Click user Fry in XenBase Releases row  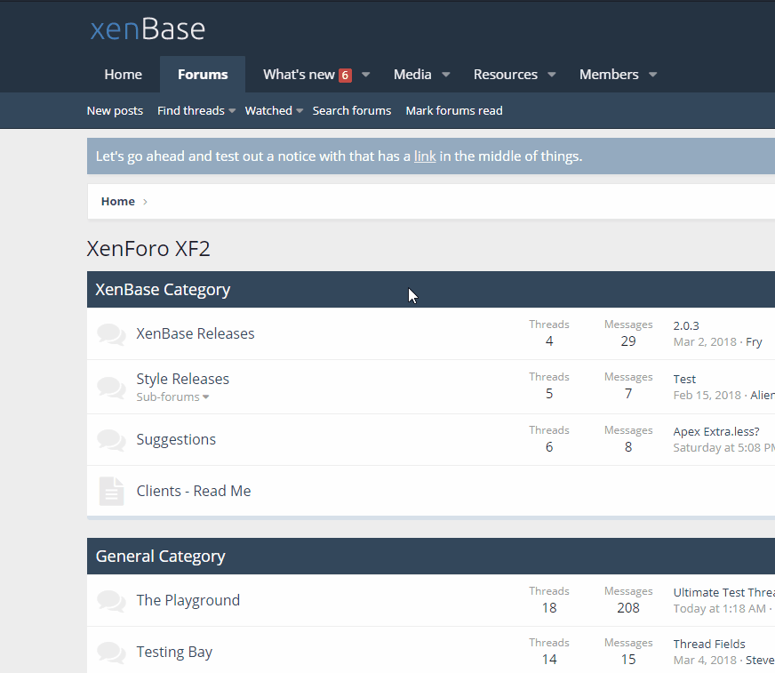(754, 342)
